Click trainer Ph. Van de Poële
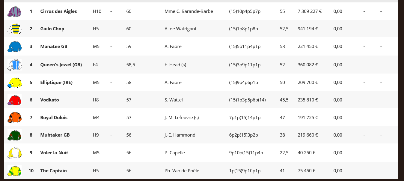 click(182, 170)
